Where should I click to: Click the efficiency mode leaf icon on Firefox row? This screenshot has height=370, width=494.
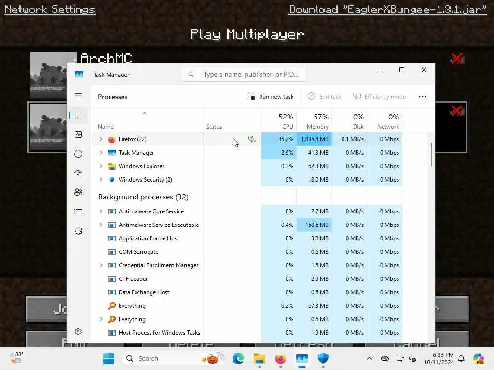click(x=252, y=139)
